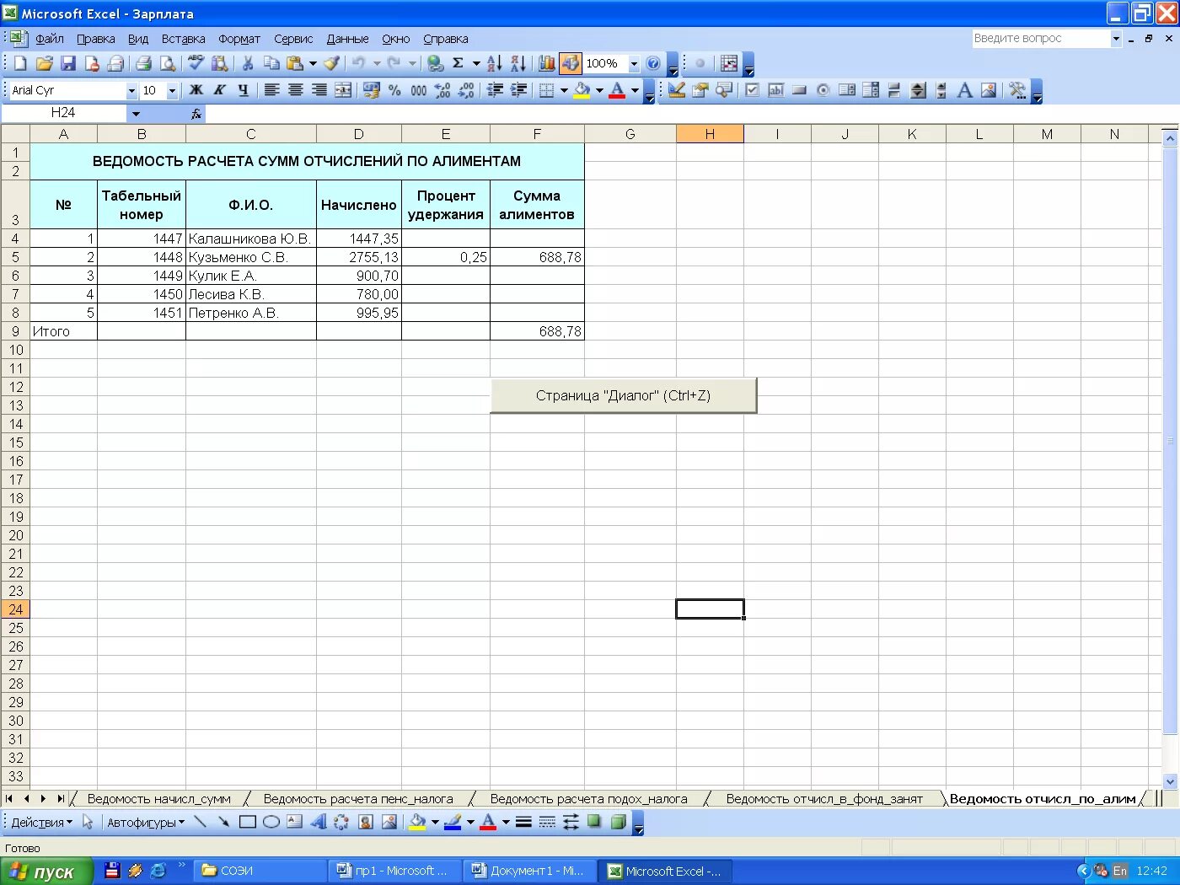Toggle Bold formatting (Ж)
This screenshot has height=885, width=1180.
[196, 90]
